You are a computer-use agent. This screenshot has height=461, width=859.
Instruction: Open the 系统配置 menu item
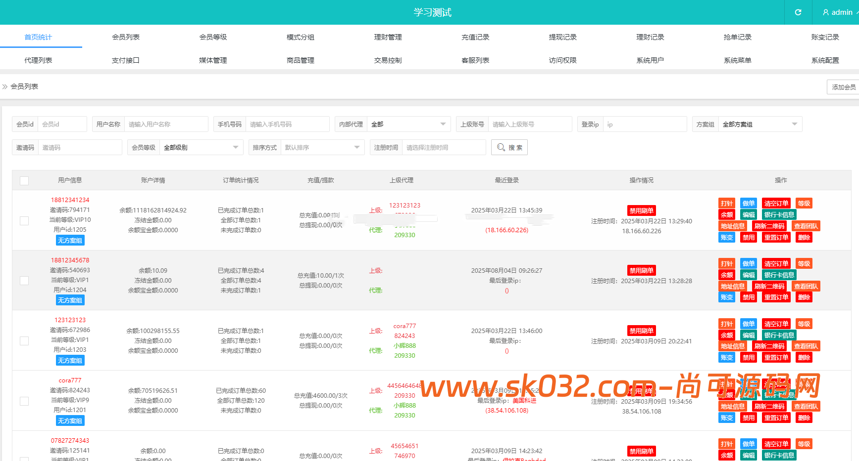point(825,60)
